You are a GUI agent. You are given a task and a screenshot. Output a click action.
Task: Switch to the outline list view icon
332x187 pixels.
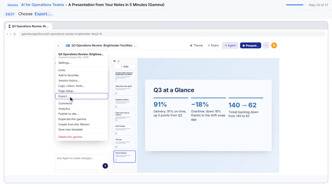[x=119, y=61]
